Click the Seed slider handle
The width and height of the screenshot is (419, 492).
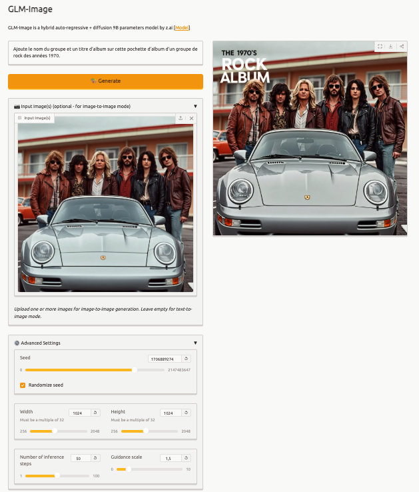134,369
